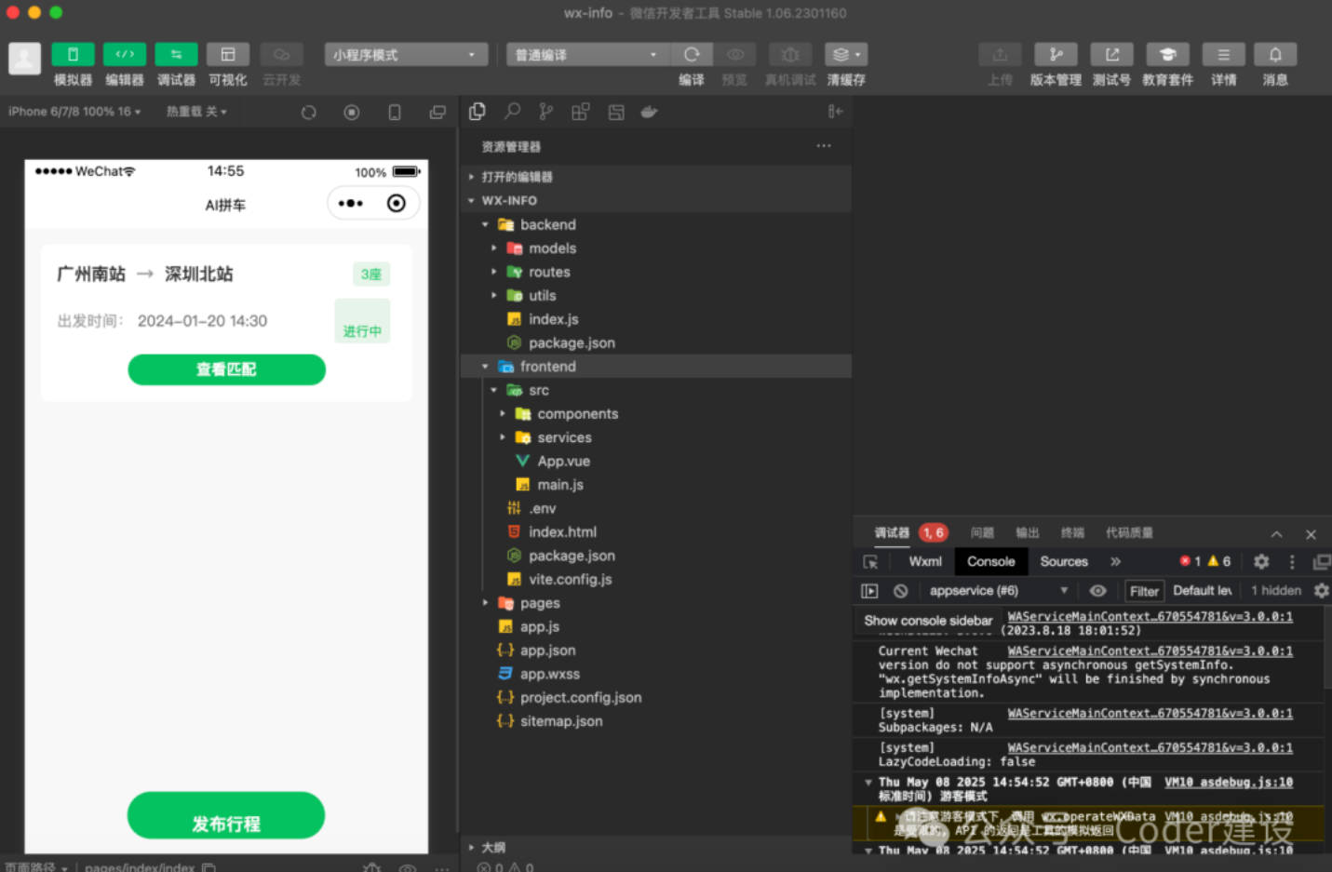Type in the console Filter field
The width and height of the screenshot is (1332, 872).
pos(1144,591)
